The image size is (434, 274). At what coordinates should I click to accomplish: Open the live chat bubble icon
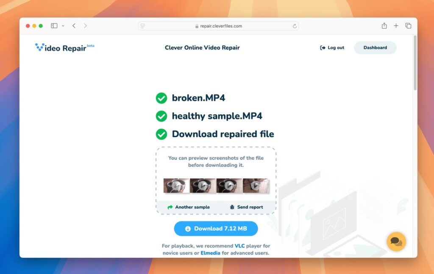tap(396, 241)
